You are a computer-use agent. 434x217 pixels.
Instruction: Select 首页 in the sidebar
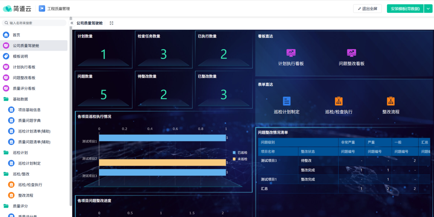34,35
